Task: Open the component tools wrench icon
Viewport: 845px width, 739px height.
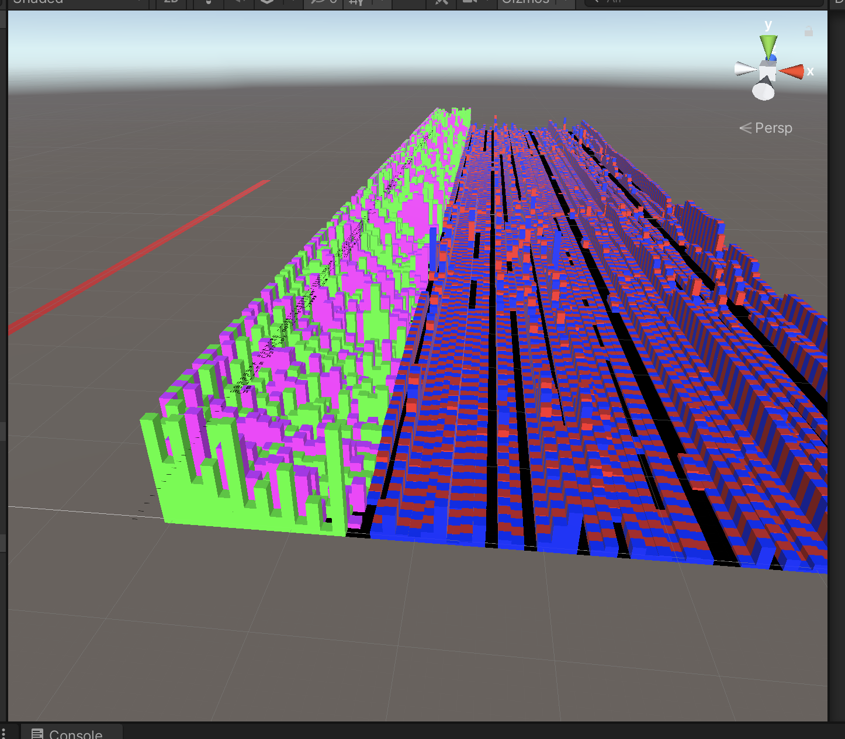Action: (441, 2)
